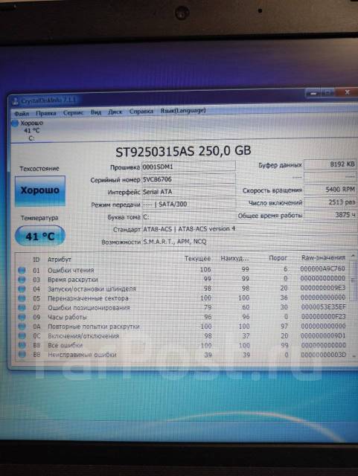Image resolution: width=358 pixels, height=476 pixels.
Task: Click status icon for Включения/отключения
Action: click(x=22, y=336)
